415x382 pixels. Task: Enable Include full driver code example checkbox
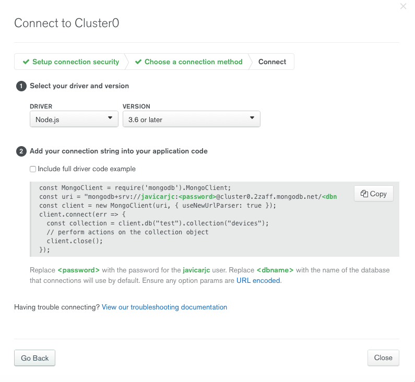click(x=33, y=169)
